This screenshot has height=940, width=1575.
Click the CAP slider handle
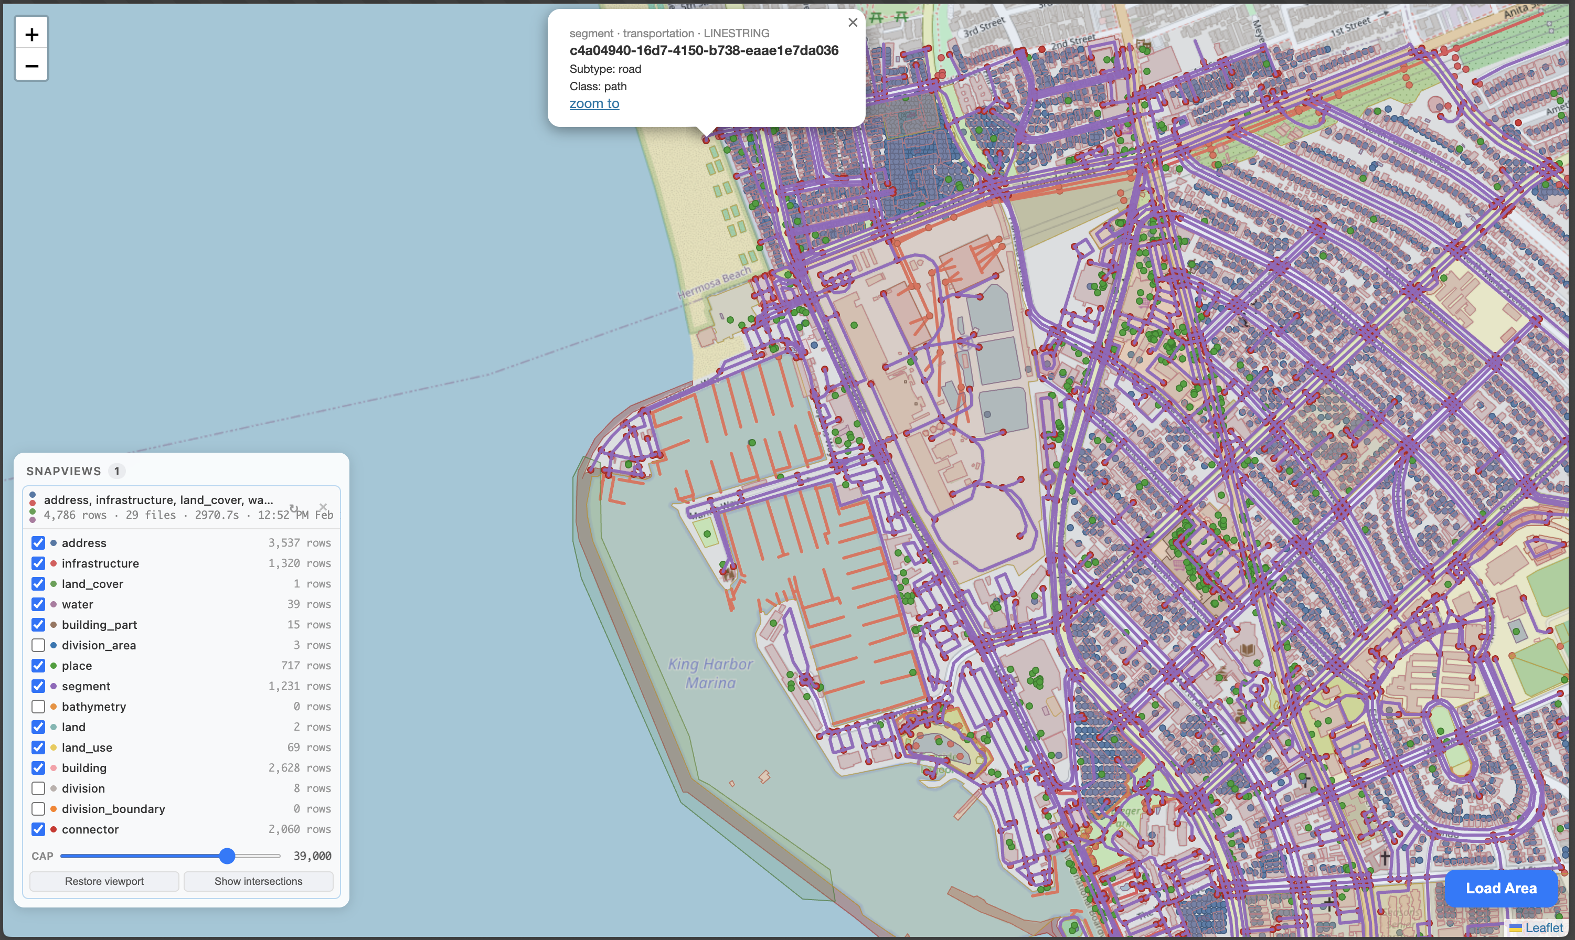tap(228, 856)
